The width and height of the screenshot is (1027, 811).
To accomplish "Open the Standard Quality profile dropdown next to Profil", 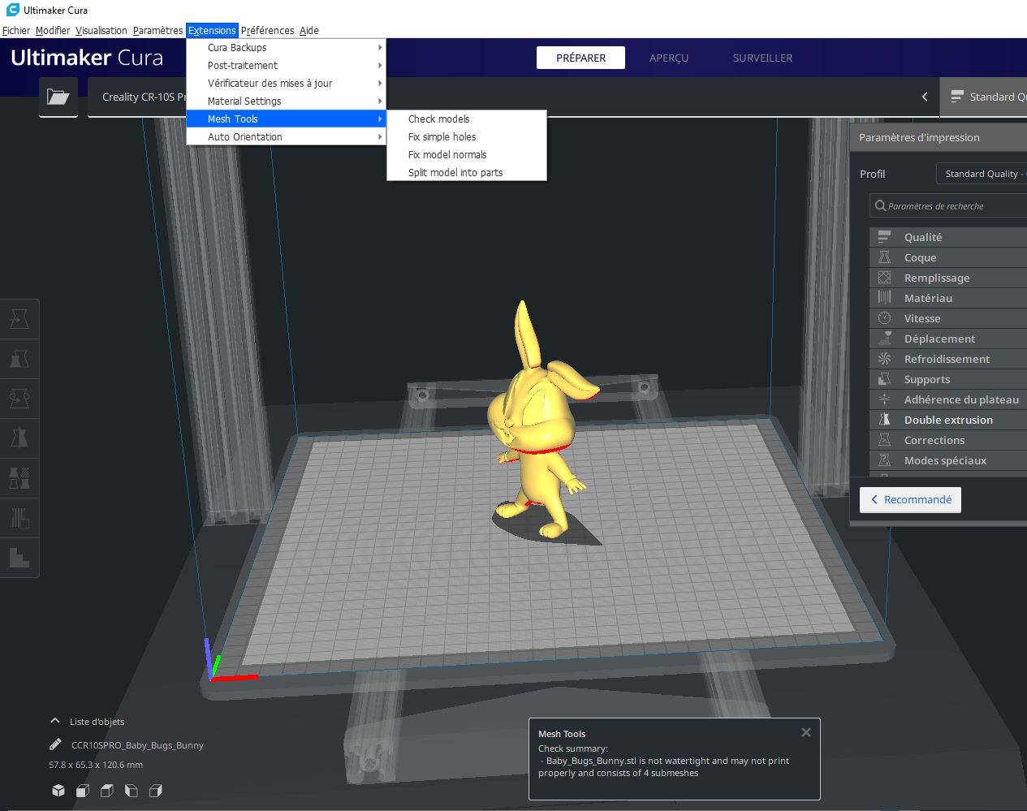I will point(982,174).
